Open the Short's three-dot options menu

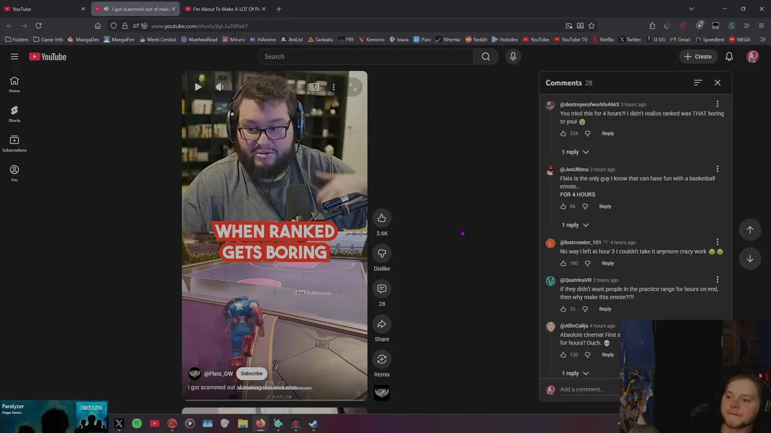click(x=334, y=87)
